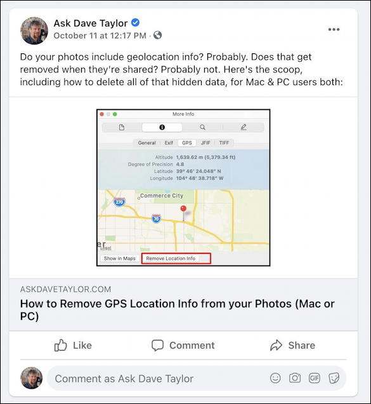The image size is (371, 404).
Task: Select the GPS tab in More Info
Action: (187, 143)
